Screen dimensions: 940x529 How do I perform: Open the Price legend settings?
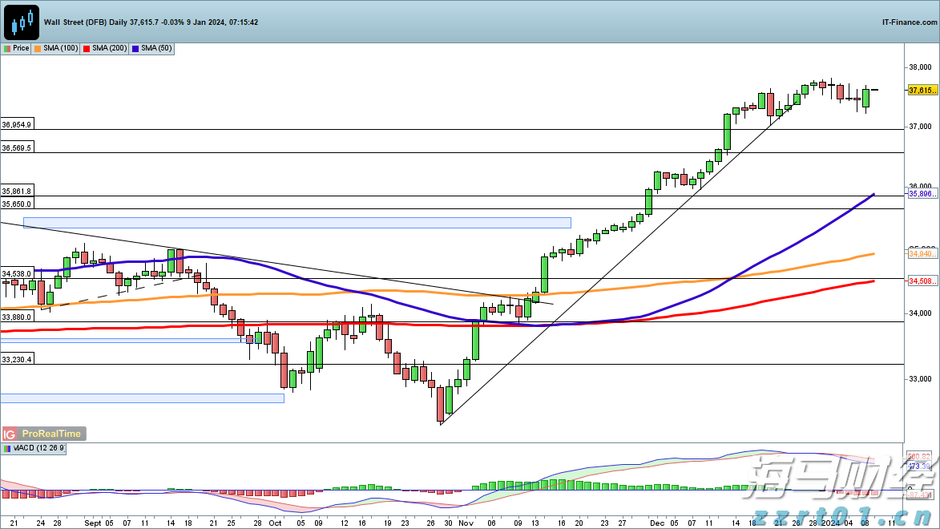pos(21,48)
